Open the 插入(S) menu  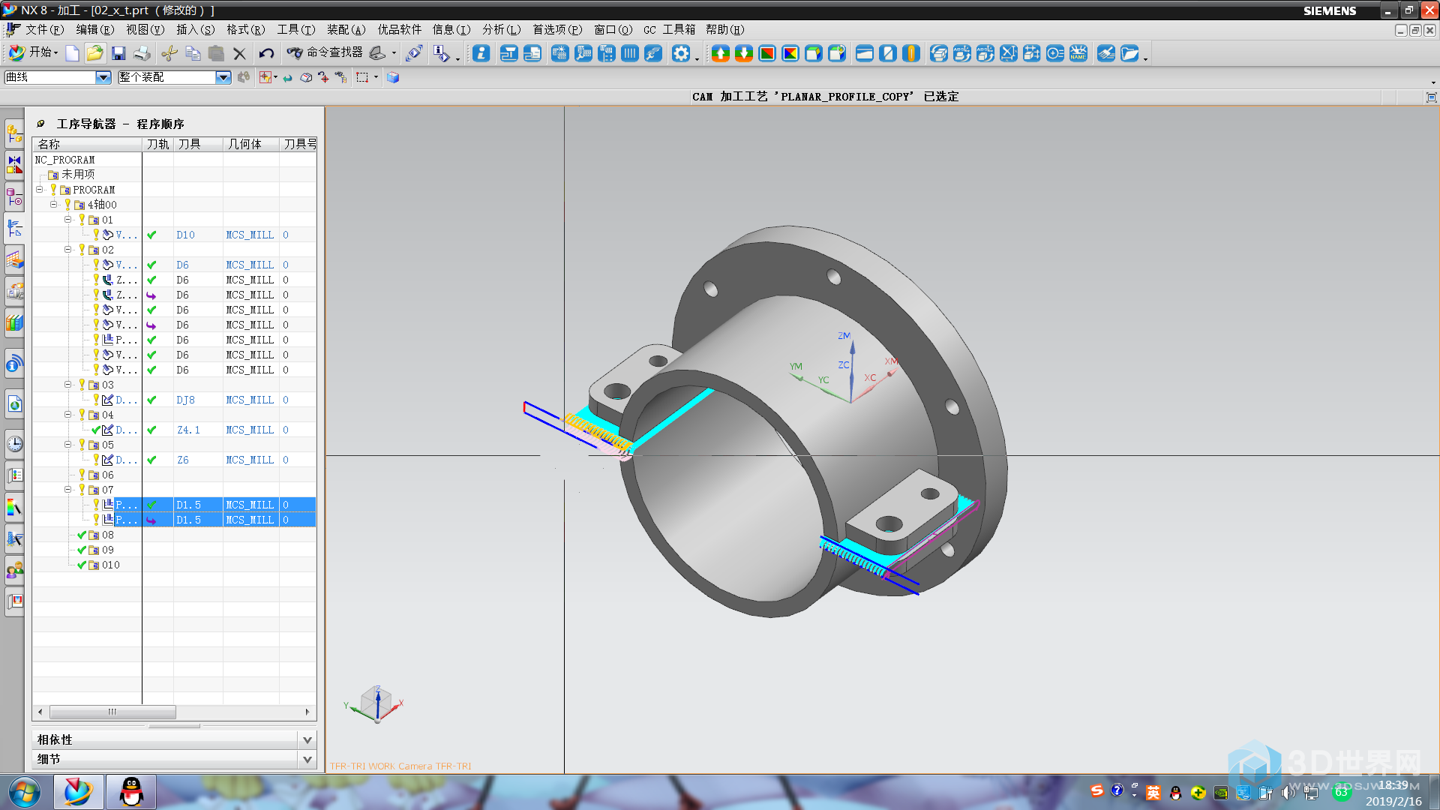click(x=195, y=30)
